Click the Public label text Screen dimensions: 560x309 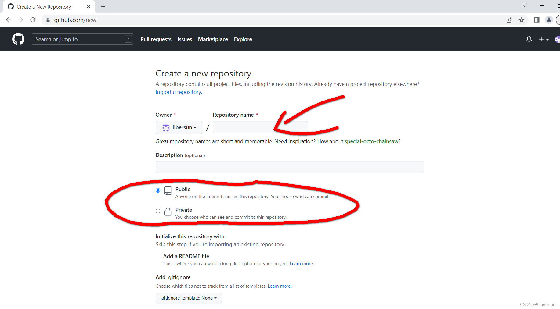(x=183, y=189)
